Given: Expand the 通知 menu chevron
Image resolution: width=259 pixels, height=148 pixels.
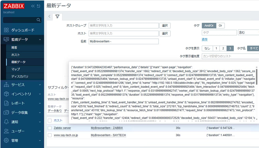Looking at the screenshot, I should point(40,122).
